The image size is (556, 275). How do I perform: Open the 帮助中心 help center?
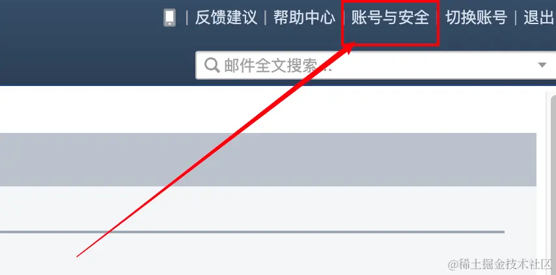(304, 18)
